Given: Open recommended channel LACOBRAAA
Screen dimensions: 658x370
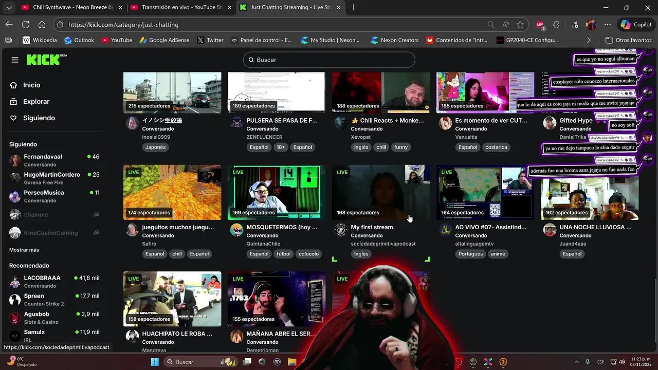Looking at the screenshot, I should click(x=54, y=282).
